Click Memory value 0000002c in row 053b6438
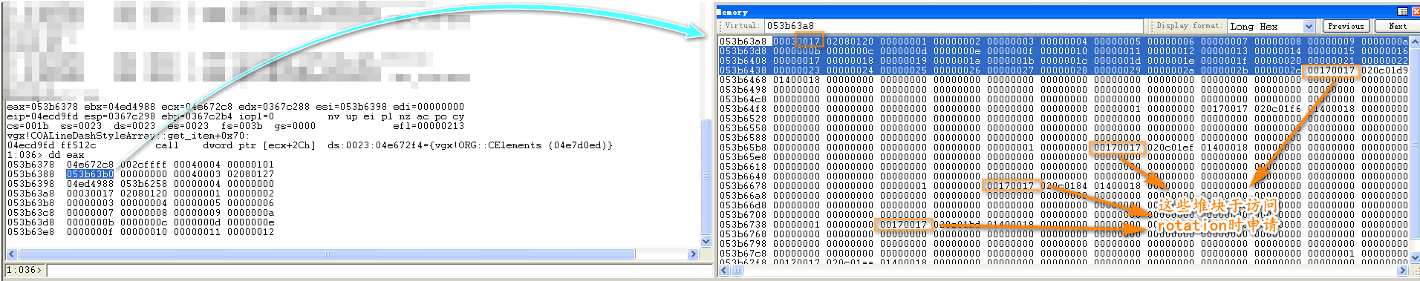Viewport: 1420px width, 281px height. [1277, 70]
